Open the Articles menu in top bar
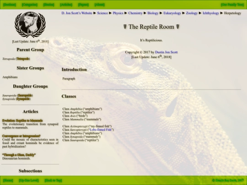Viewport: 247px width, 185px height. [66, 5]
